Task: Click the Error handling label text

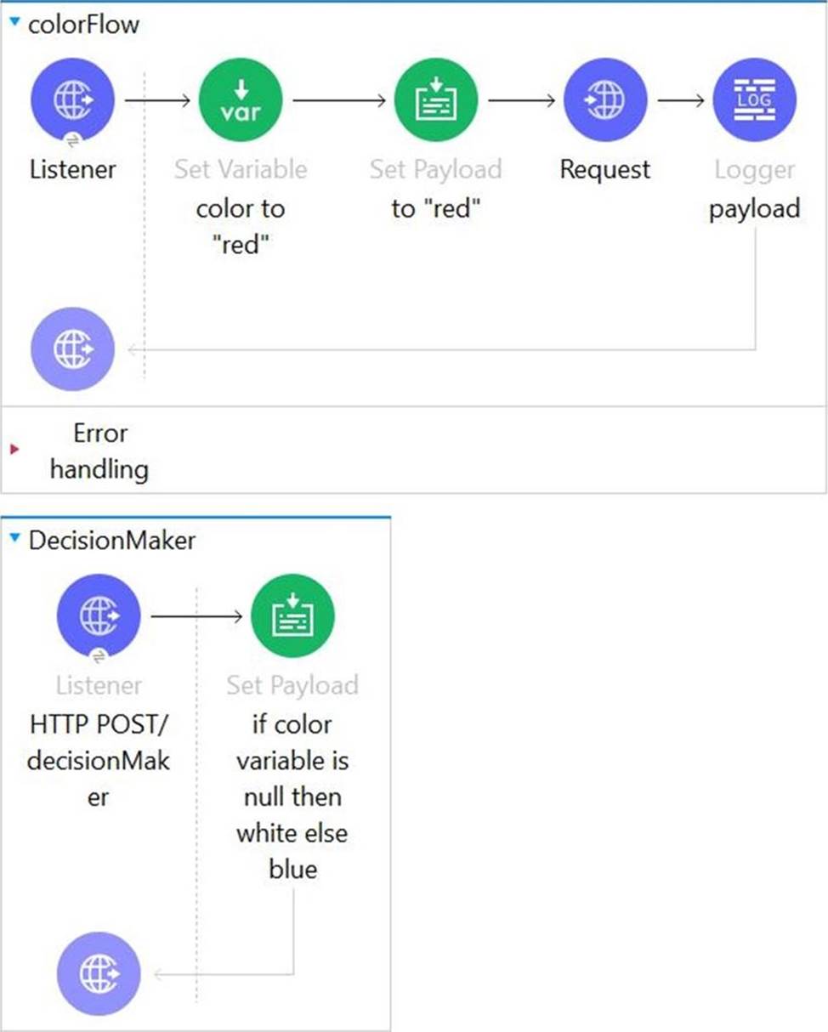Action: (99, 451)
